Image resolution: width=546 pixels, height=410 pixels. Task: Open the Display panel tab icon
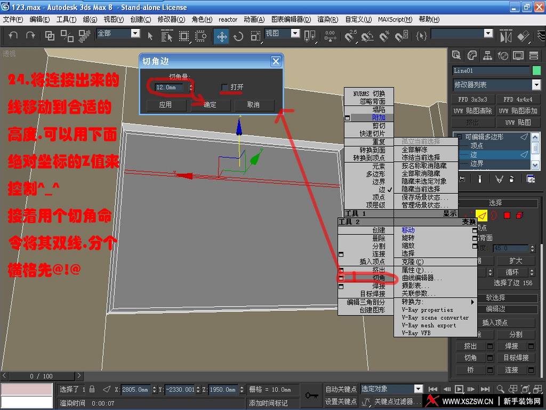coord(517,56)
